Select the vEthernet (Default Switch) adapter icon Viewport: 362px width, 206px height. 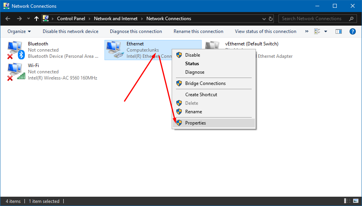(x=212, y=45)
